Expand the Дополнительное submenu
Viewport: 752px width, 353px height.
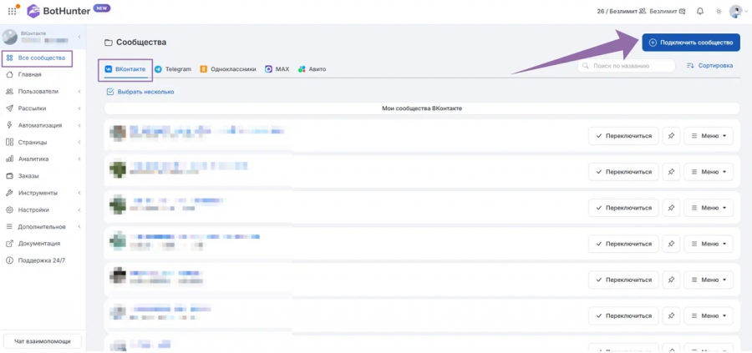point(79,226)
